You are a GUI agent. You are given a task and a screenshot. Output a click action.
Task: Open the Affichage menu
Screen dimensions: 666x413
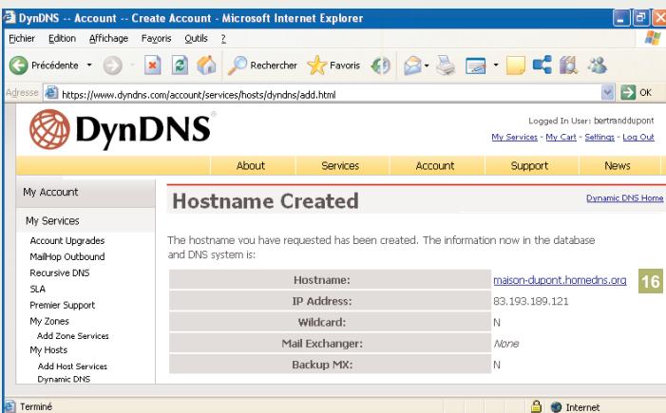point(108,39)
